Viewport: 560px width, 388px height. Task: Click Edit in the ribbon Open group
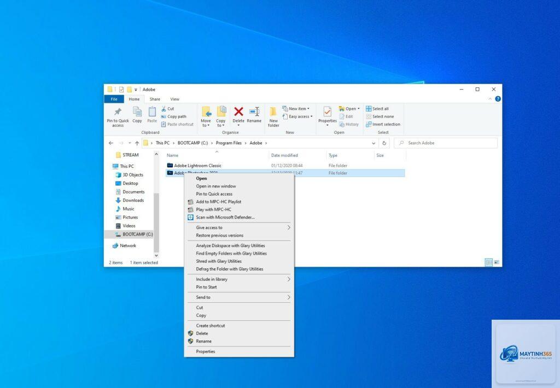pos(346,116)
